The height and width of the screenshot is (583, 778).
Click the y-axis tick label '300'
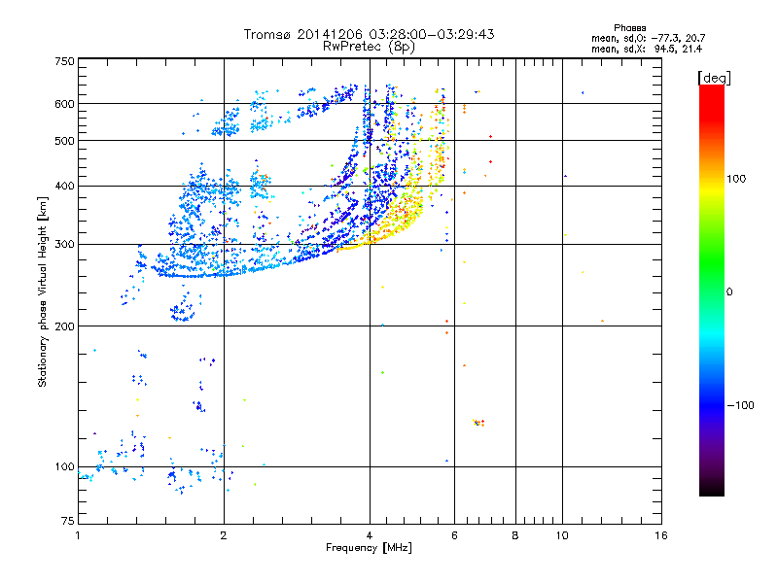point(64,244)
